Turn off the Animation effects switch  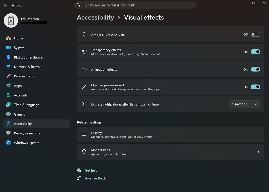point(255,69)
